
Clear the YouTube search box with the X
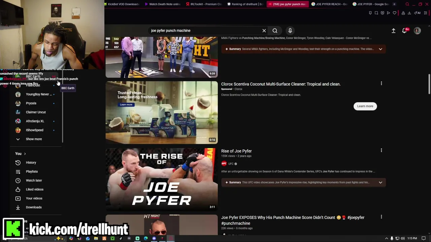pos(264,31)
